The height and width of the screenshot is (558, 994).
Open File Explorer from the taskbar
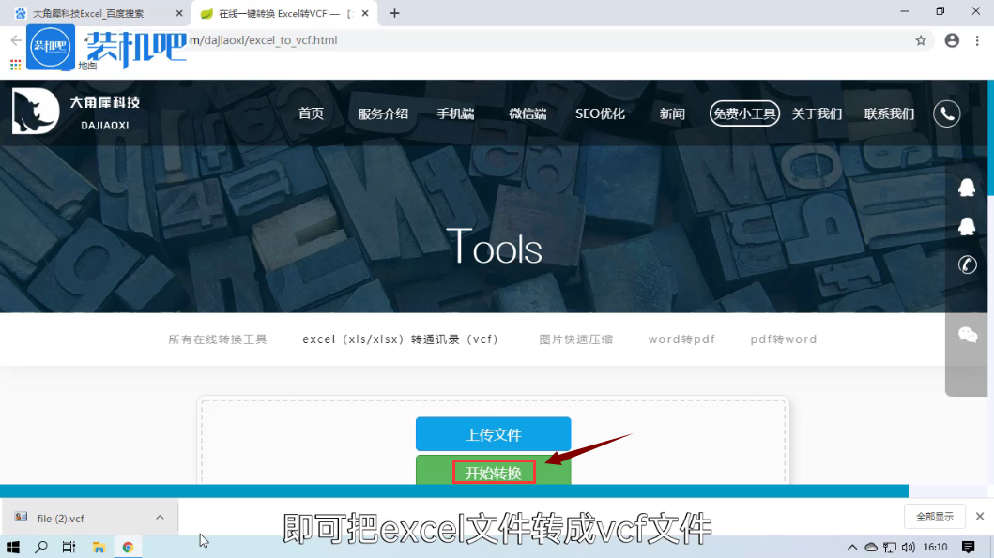99,547
